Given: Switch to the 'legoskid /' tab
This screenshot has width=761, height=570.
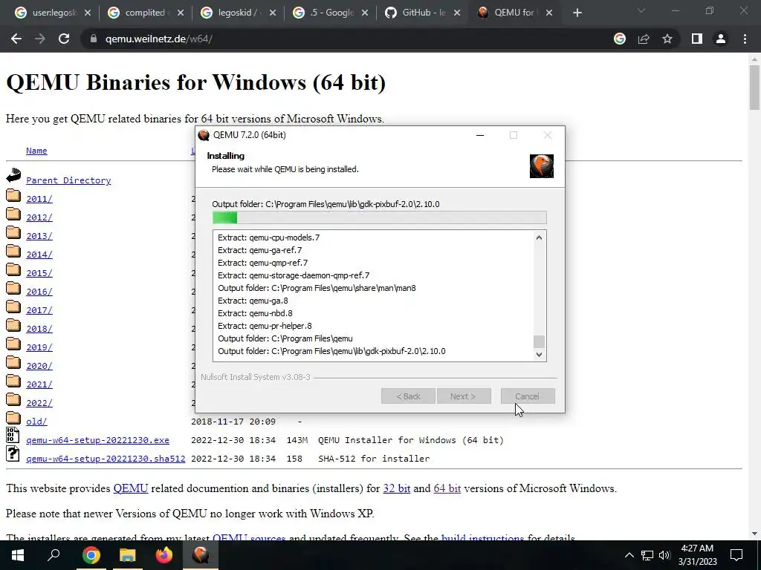Looking at the screenshot, I should 239,13.
